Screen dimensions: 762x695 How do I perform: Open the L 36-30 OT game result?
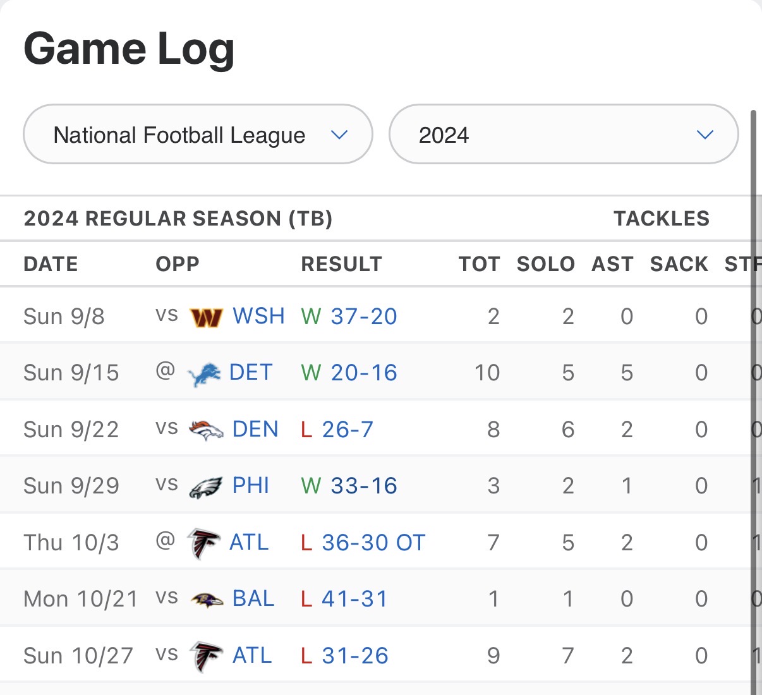(x=373, y=543)
